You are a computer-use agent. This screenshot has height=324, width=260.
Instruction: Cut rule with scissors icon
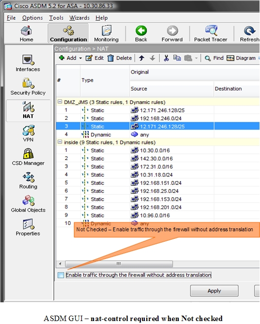click(x=166, y=58)
